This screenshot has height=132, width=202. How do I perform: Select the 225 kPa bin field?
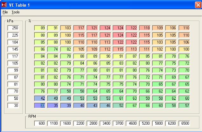pos(13,35)
